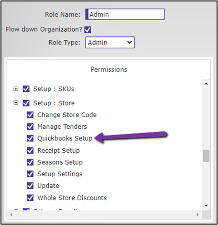The width and height of the screenshot is (218, 225).
Task: Click the vertical scrollbar thumb
Action: tap(206, 156)
